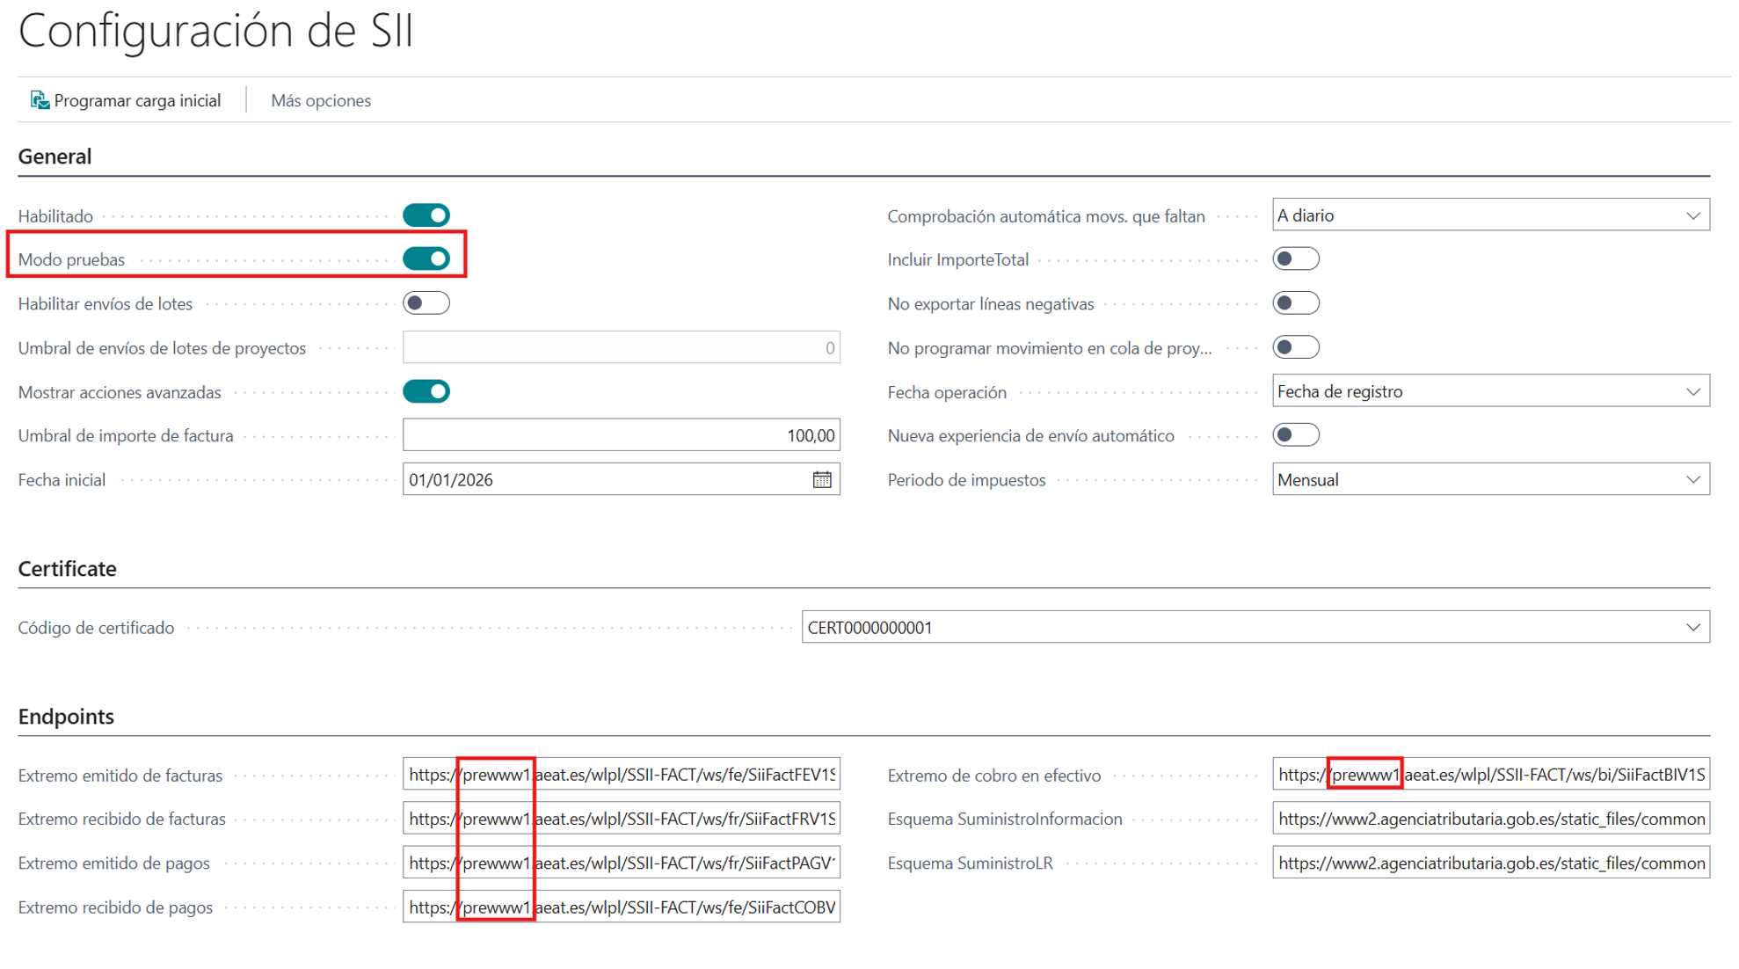
Task: Open the Más opciones menu
Action: tap(320, 100)
